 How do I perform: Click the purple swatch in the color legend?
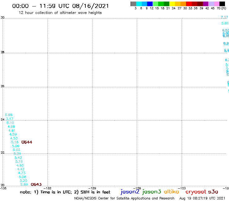pyautogui.click(x=205, y=4)
